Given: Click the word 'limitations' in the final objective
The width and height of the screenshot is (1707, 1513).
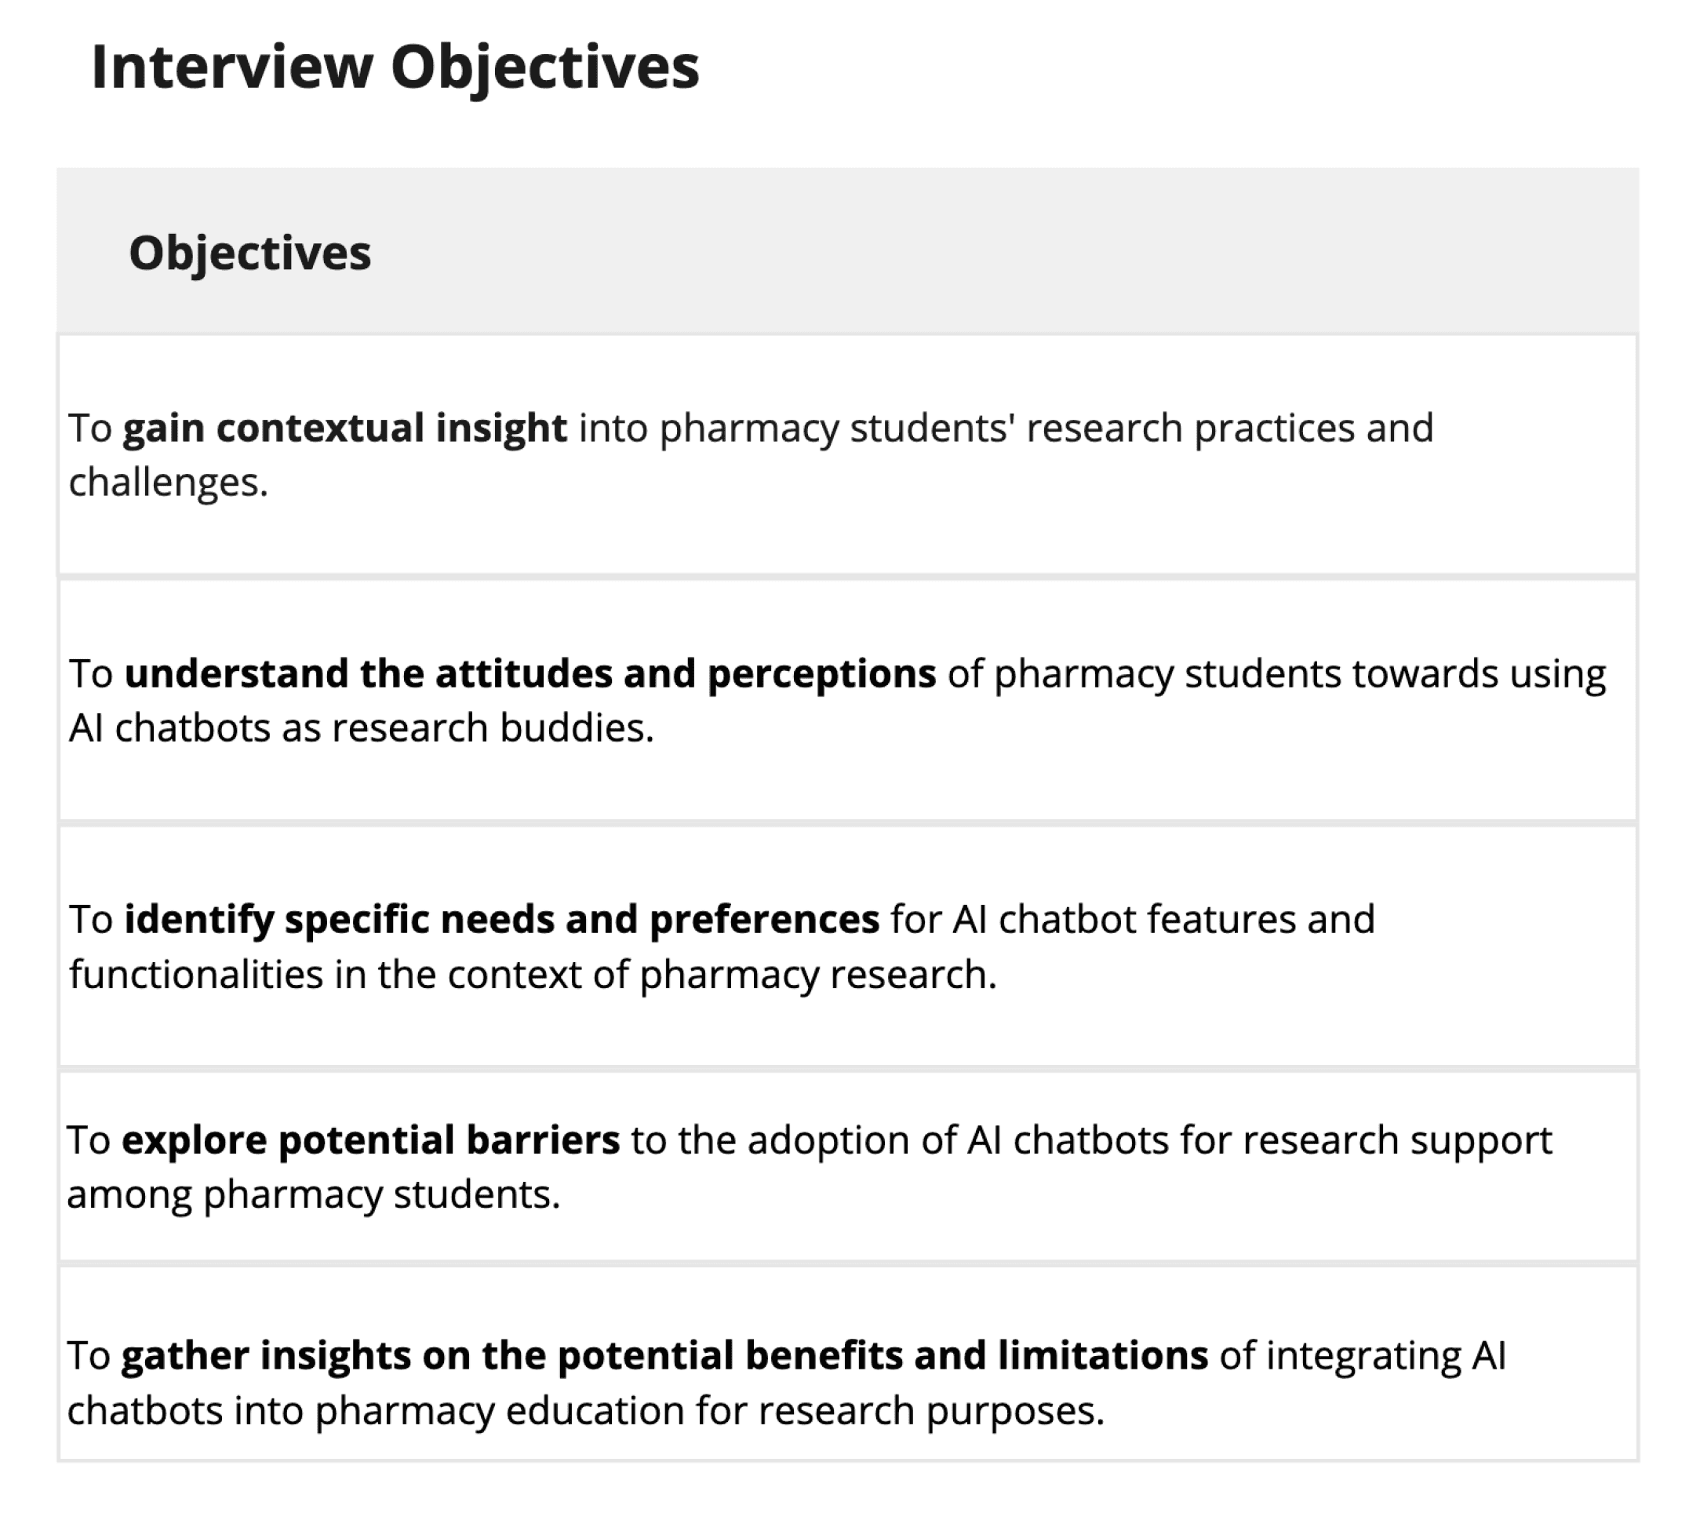Looking at the screenshot, I should [x=1102, y=1356].
